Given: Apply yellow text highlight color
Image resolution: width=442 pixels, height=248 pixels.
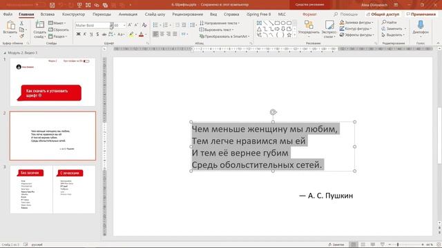Looking at the screenshot, I should pyautogui.click(x=131, y=34).
